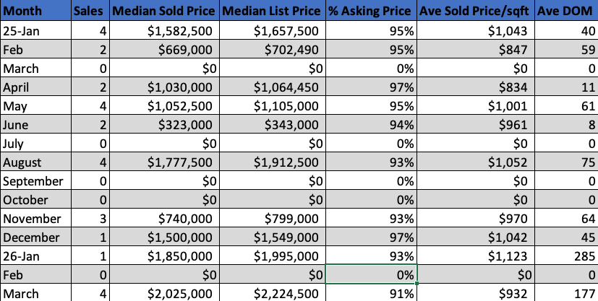The image size is (598, 301).
Task: Select the $2,224,500 list price cell
Action: click(x=271, y=293)
